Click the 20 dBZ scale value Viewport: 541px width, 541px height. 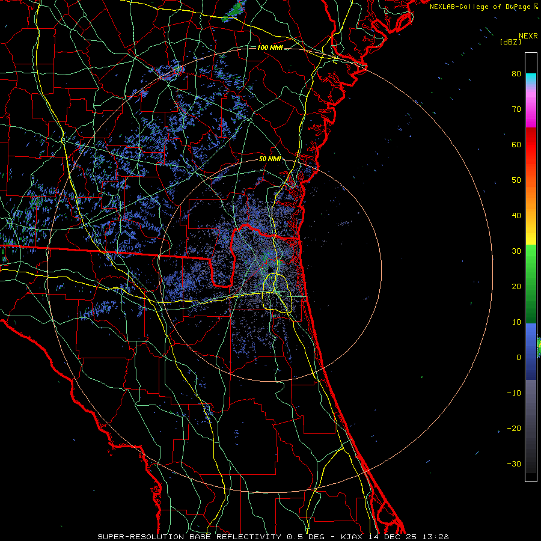coord(516,286)
